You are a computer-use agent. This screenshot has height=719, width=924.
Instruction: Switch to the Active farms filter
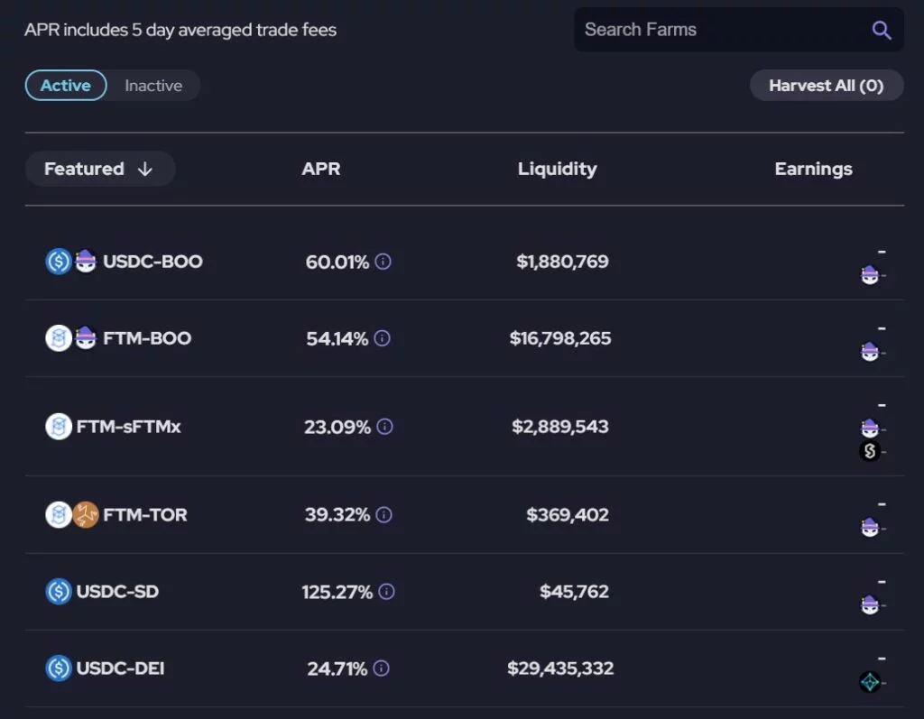66,86
